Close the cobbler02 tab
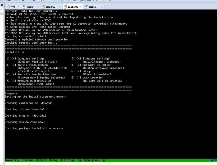 (59, 7)
